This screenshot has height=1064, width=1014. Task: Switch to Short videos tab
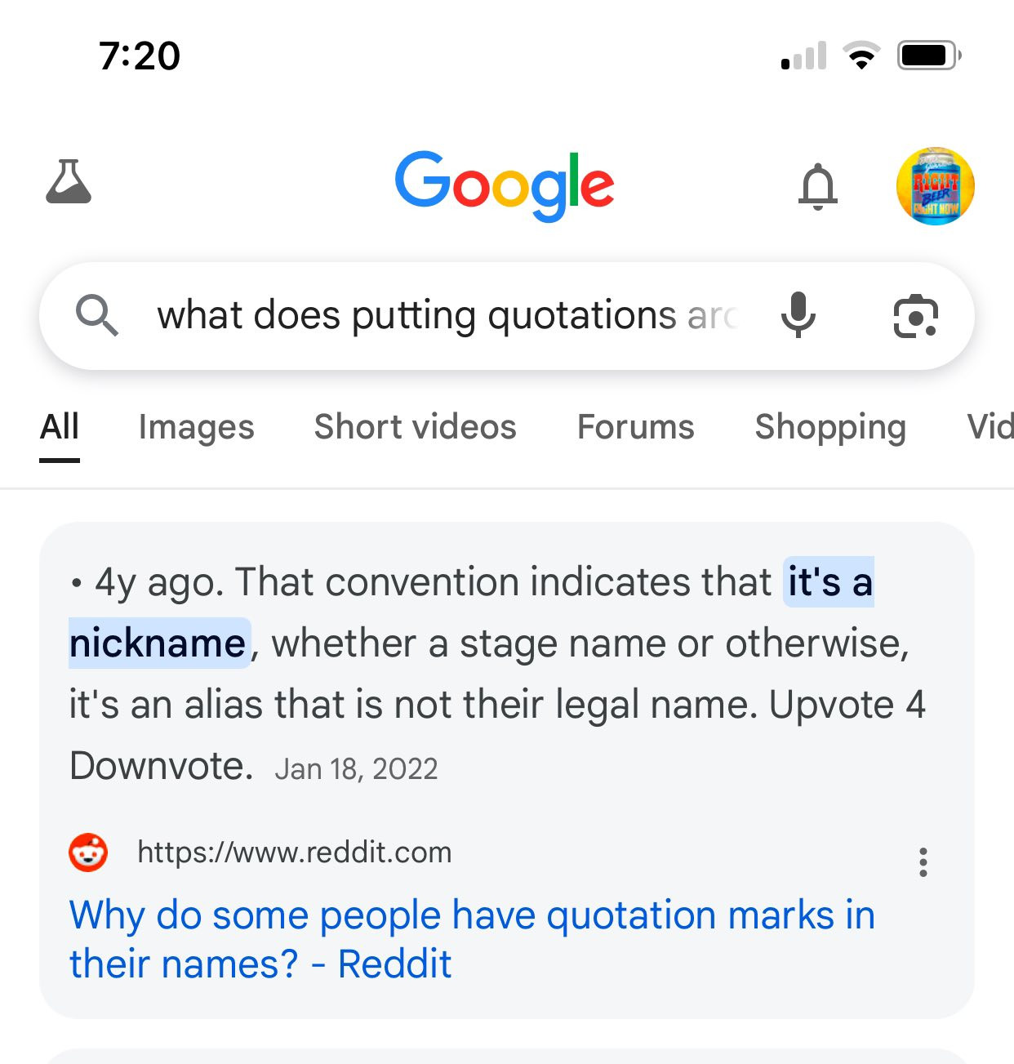415,427
